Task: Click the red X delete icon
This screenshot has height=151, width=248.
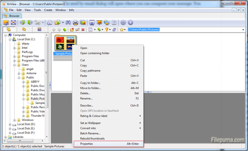Action: point(83,29)
